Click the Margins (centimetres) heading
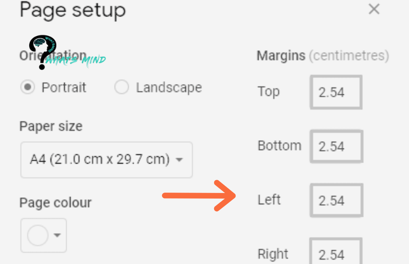This screenshot has height=264, width=409. 322,56
